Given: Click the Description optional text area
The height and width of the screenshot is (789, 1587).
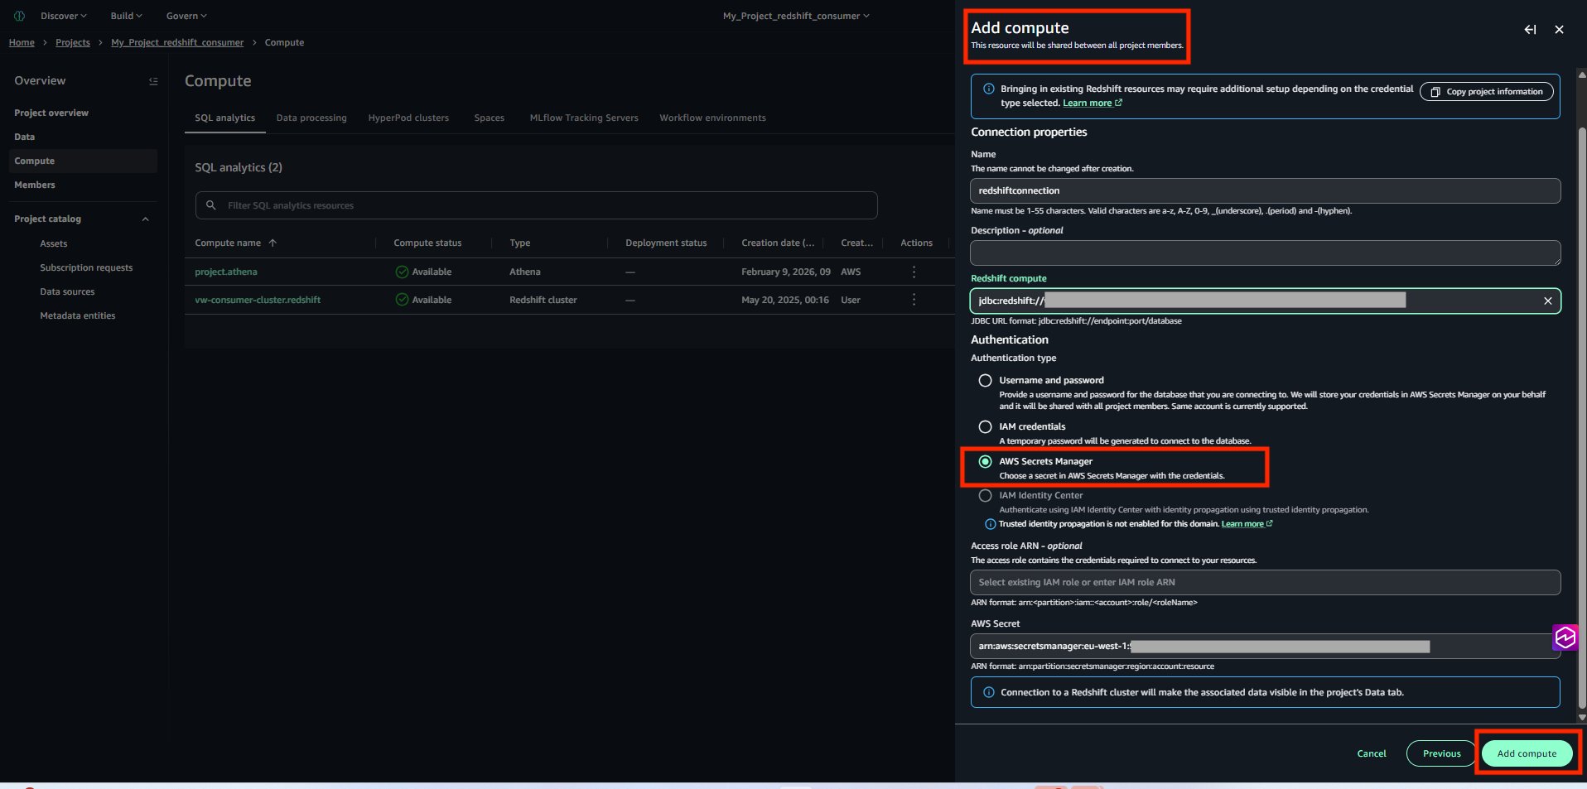Looking at the screenshot, I should pyautogui.click(x=1265, y=253).
